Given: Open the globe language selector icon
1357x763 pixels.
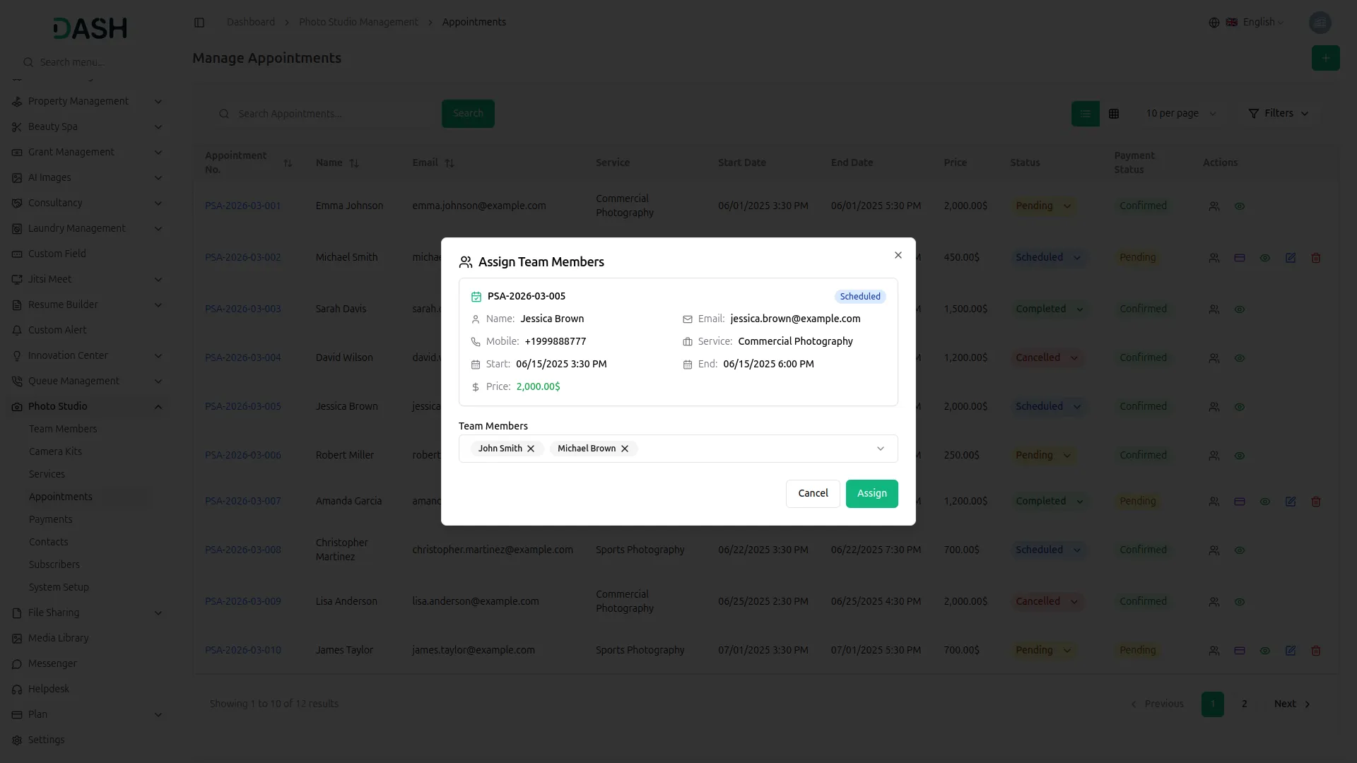Looking at the screenshot, I should coord(1214,22).
